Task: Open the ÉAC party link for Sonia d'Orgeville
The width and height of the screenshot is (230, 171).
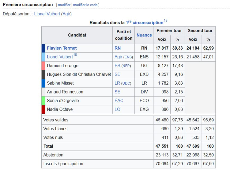Action: [x=119, y=101]
